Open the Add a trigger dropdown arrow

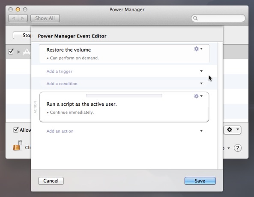[x=201, y=71]
